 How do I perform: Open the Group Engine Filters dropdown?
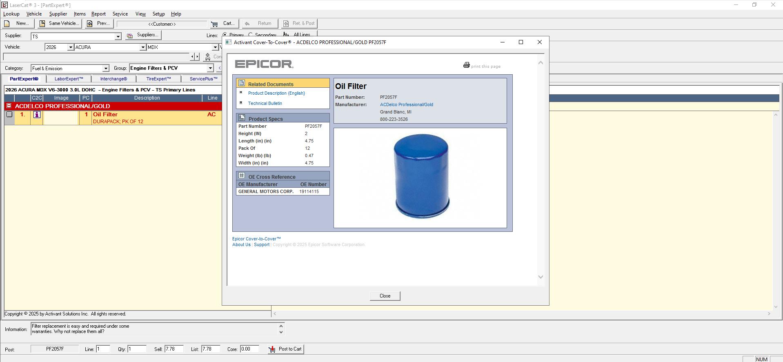click(210, 68)
